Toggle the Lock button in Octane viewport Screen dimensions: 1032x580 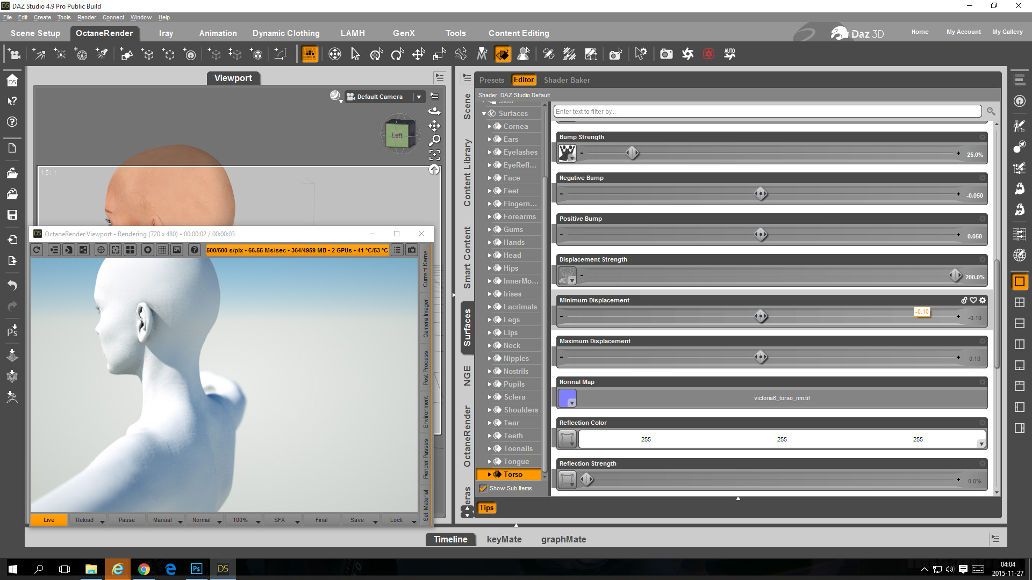(x=396, y=520)
